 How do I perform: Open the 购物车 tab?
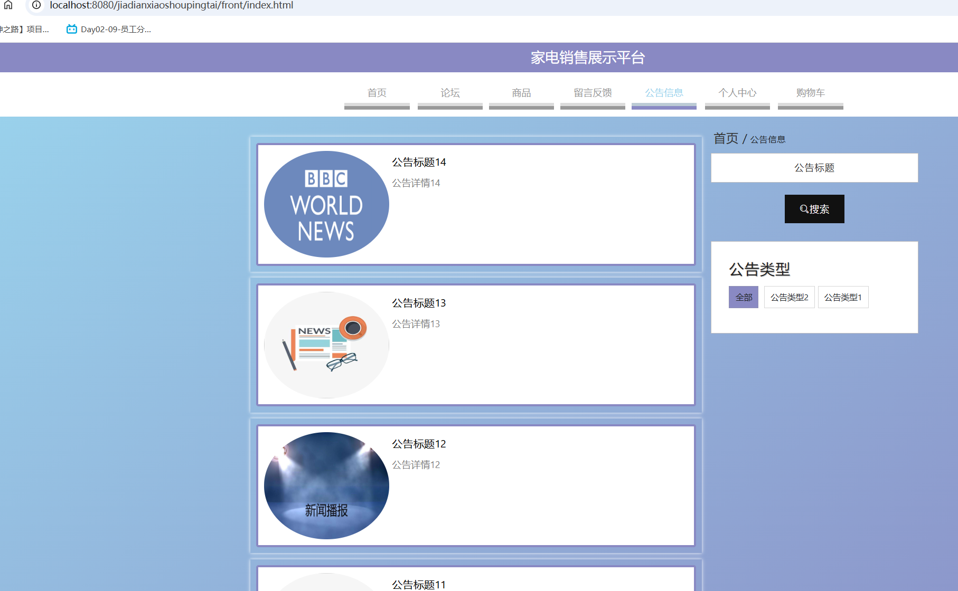[x=811, y=93]
